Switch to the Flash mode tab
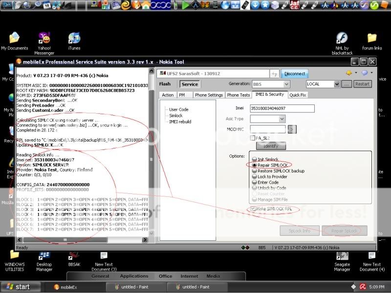Screen dimensions: 391x293 coord(165,84)
